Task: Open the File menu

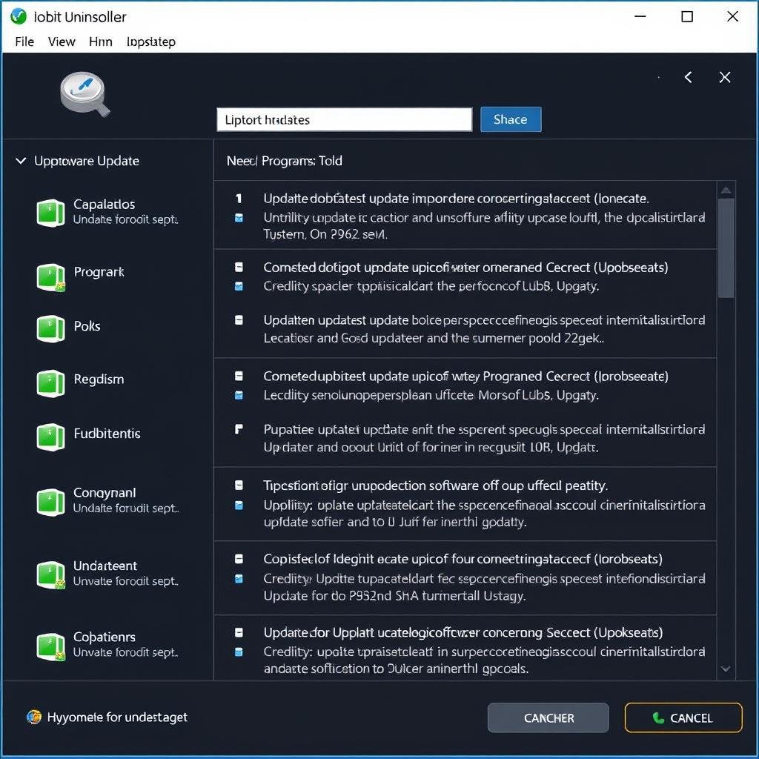Action: coord(24,42)
